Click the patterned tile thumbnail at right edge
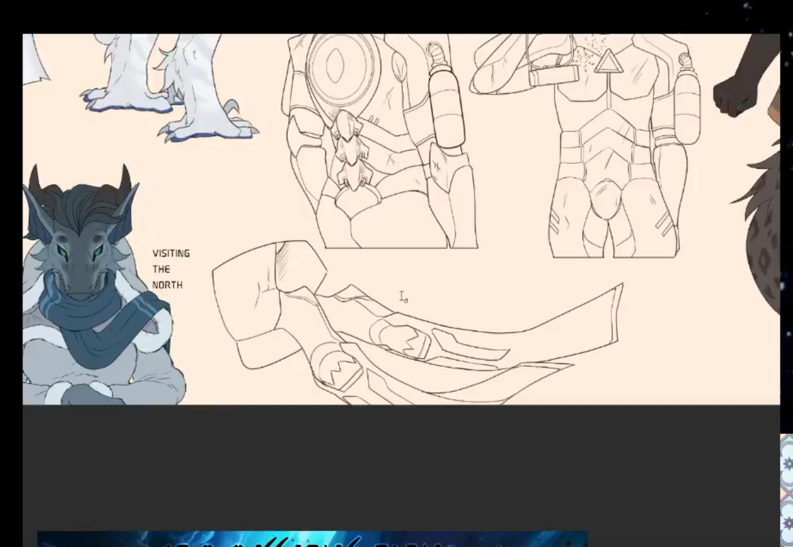 point(787,490)
